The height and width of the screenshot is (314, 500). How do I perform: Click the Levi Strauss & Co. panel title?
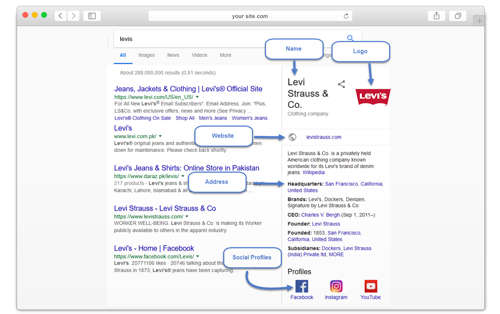(x=308, y=93)
